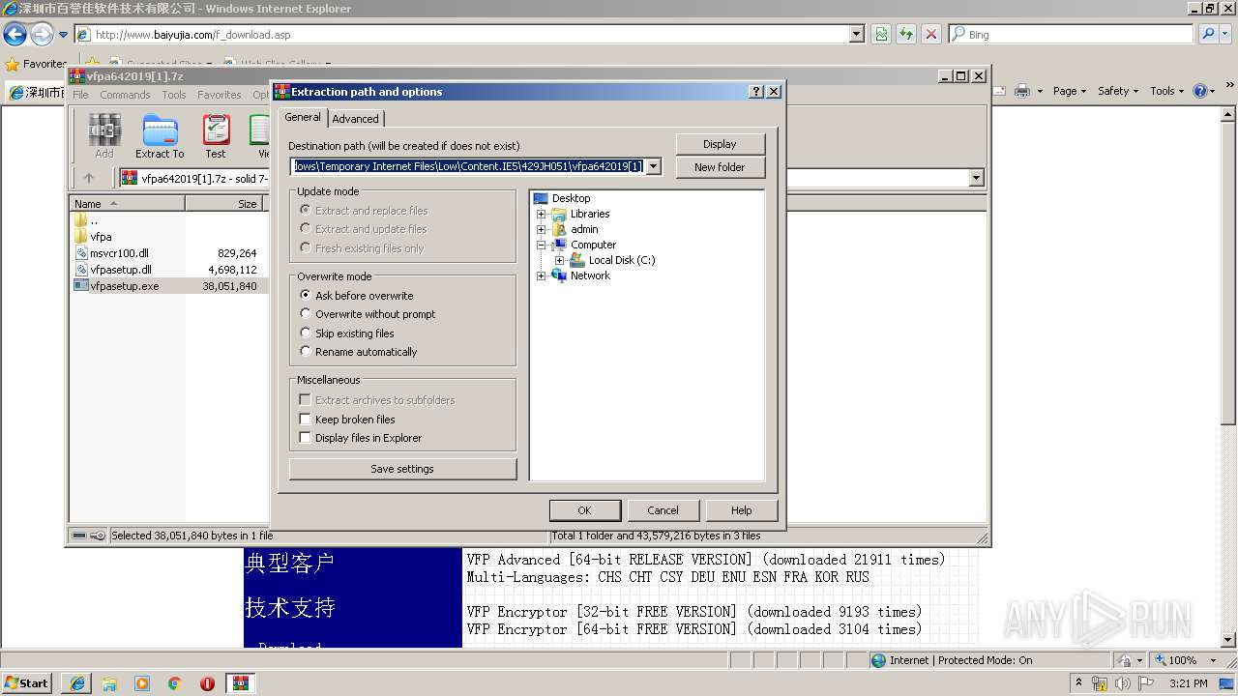Open WinRAR File menu

pyautogui.click(x=80, y=95)
